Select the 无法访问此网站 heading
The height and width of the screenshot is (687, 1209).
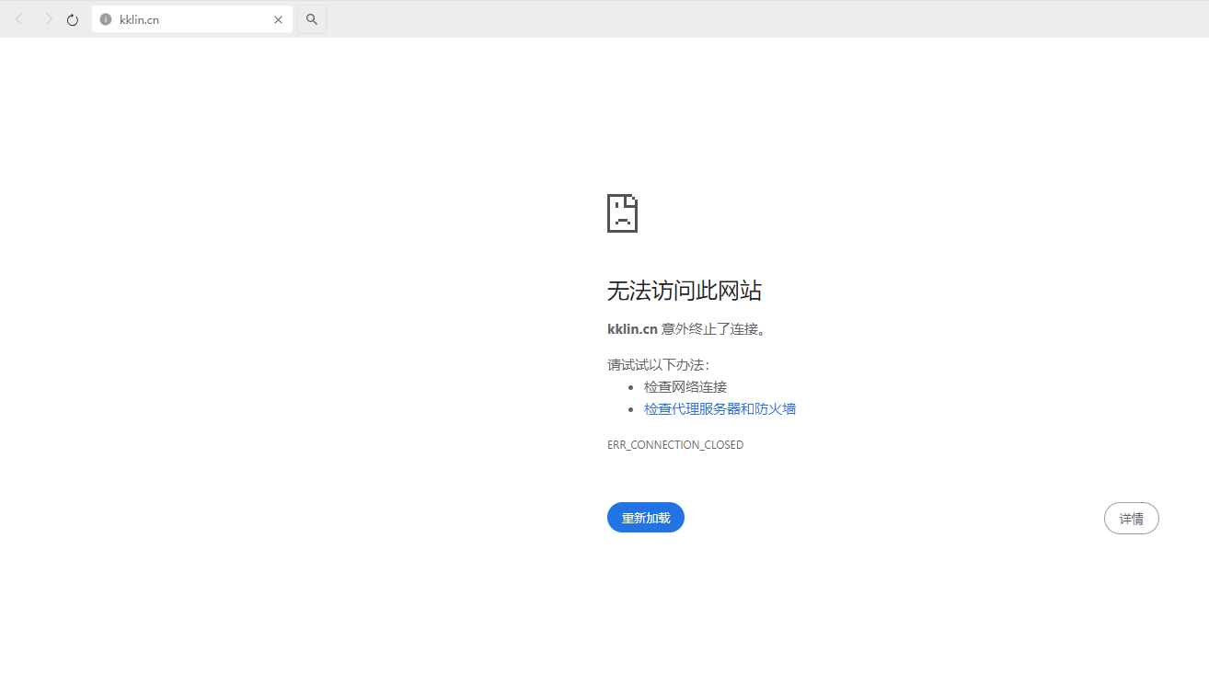coord(685,292)
